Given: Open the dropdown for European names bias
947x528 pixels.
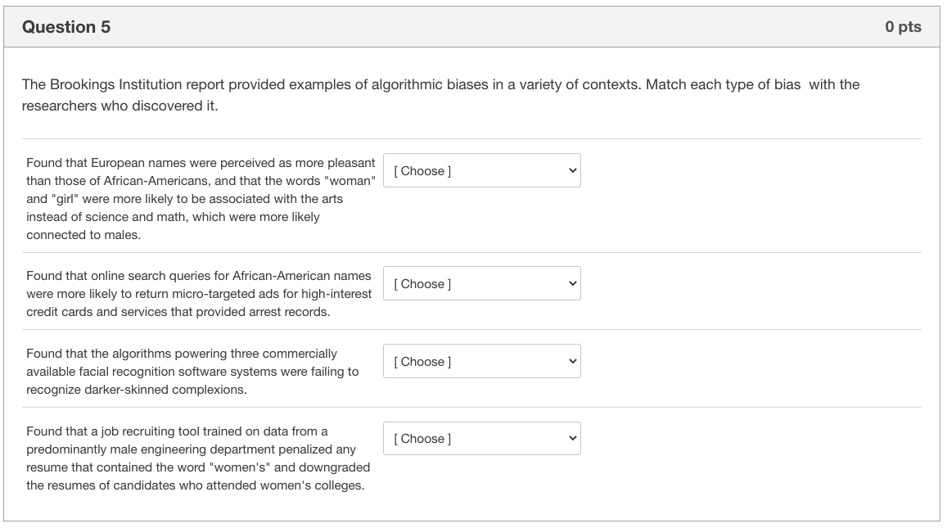Looking at the screenshot, I should (481, 170).
